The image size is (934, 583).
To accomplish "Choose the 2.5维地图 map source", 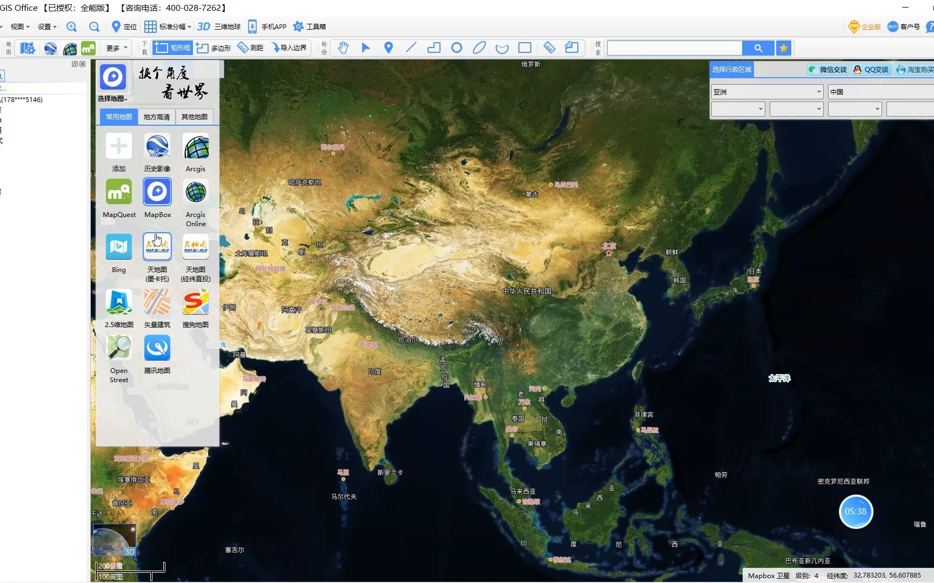I will (119, 309).
